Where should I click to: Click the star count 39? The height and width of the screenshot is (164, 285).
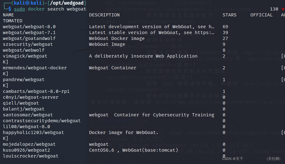(225, 32)
